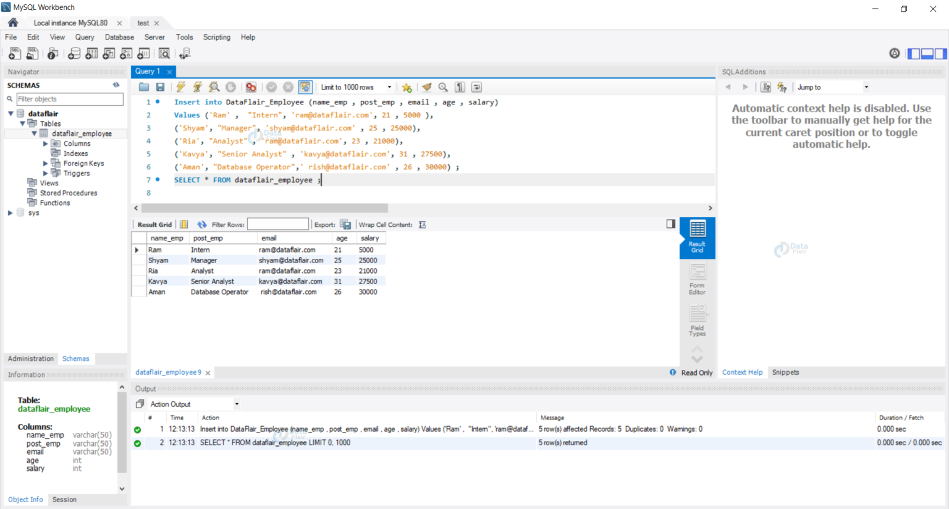
Task: Save snippet with the star icon
Action: coord(407,87)
